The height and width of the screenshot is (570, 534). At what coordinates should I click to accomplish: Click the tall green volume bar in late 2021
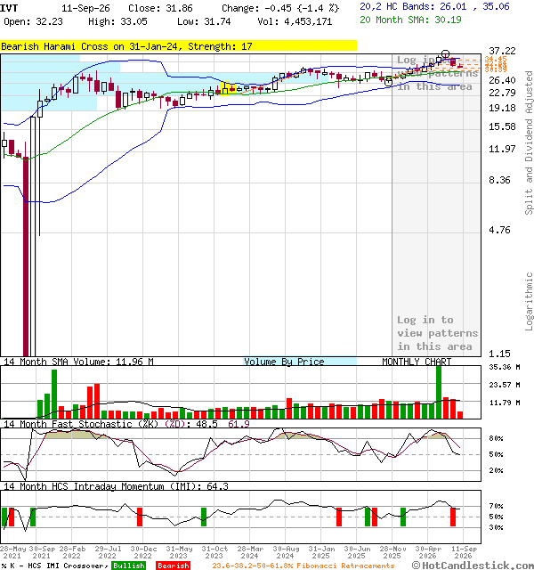pyautogui.click(x=54, y=394)
